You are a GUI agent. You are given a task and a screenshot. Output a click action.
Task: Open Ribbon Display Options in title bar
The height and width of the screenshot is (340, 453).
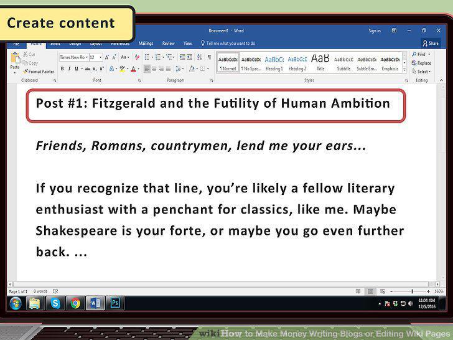pyautogui.click(x=394, y=31)
